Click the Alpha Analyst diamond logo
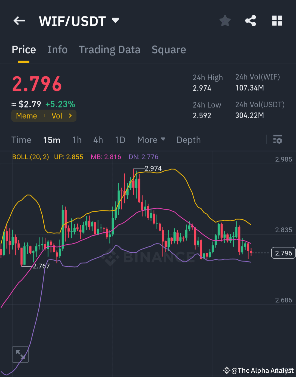Screen dimensions: 296x377 227,370
